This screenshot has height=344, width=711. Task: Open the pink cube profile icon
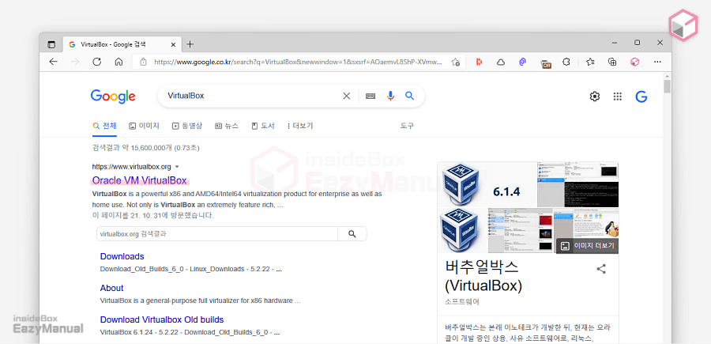tap(635, 62)
